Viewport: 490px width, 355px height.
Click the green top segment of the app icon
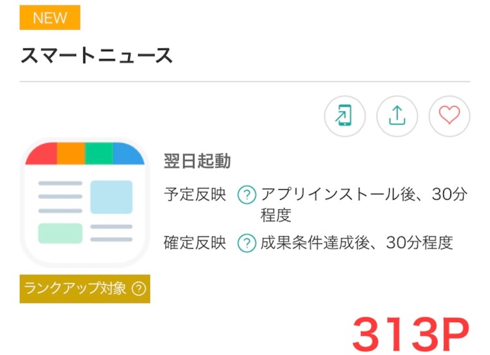tap(99, 154)
